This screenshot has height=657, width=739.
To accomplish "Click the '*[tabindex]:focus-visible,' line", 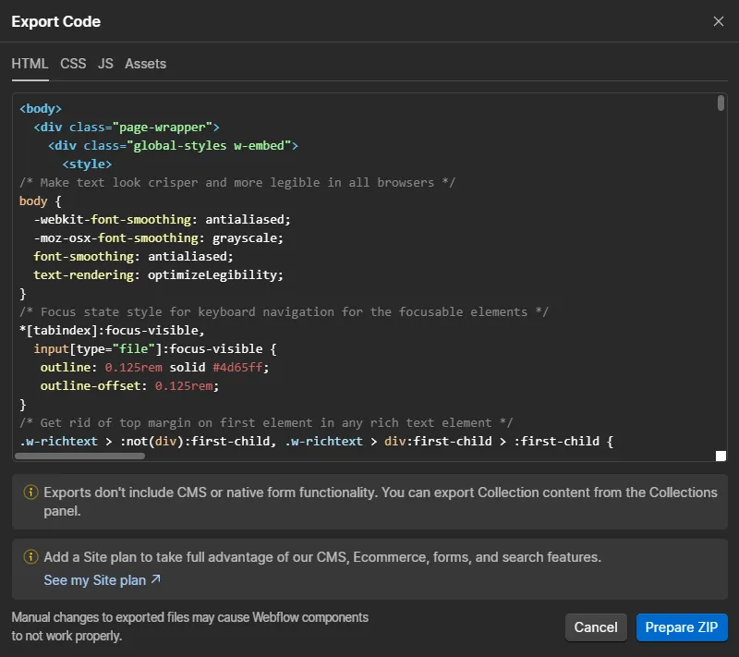I will tap(112, 331).
